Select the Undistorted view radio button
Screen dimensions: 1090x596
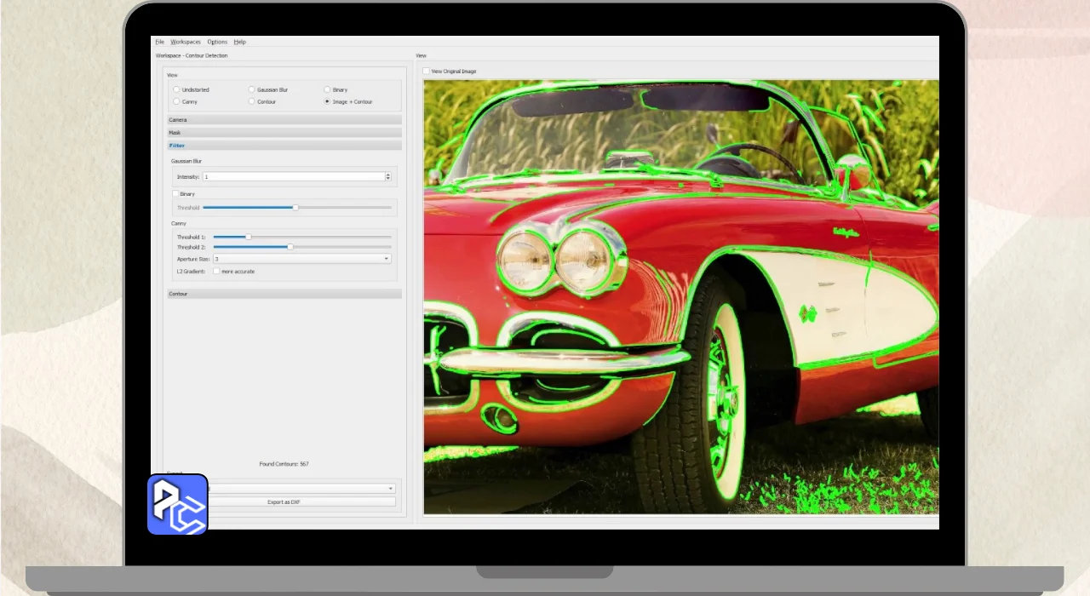click(x=176, y=89)
